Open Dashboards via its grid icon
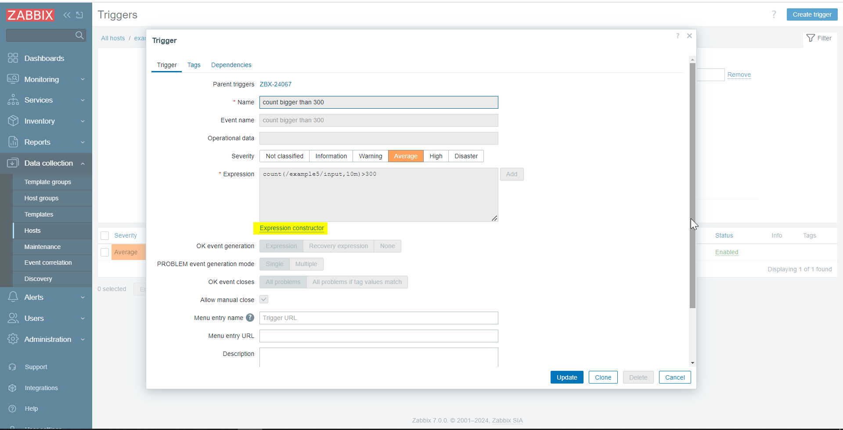 [x=13, y=58]
